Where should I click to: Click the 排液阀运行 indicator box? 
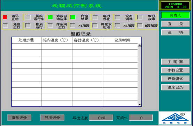point(50,25)
